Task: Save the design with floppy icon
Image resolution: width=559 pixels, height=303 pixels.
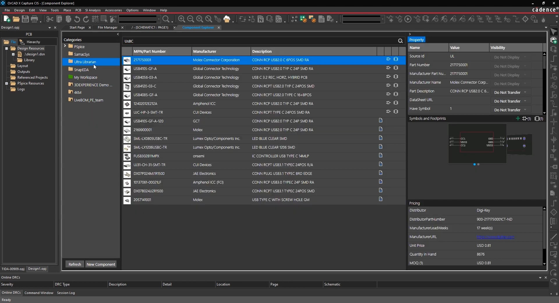Action: coord(25,19)
